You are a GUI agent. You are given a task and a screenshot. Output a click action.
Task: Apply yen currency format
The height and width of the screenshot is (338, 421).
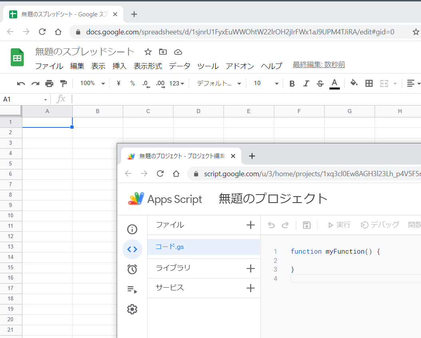tap(118, 84)
